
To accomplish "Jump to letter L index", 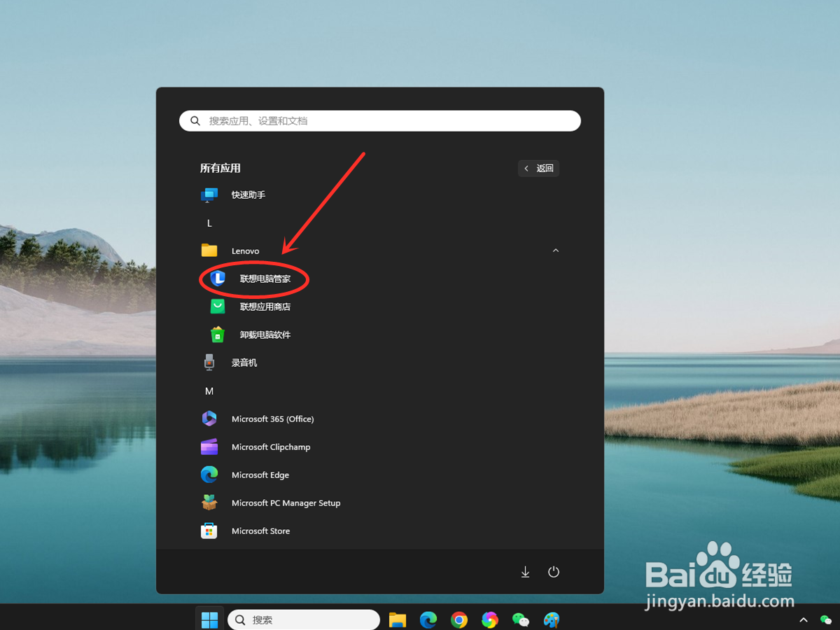I will tap(209, 223).
